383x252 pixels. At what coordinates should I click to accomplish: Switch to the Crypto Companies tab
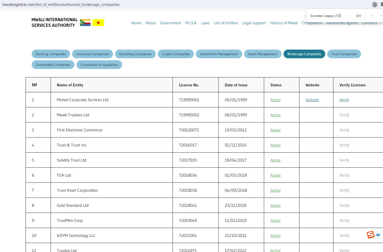tap(176, 54)
